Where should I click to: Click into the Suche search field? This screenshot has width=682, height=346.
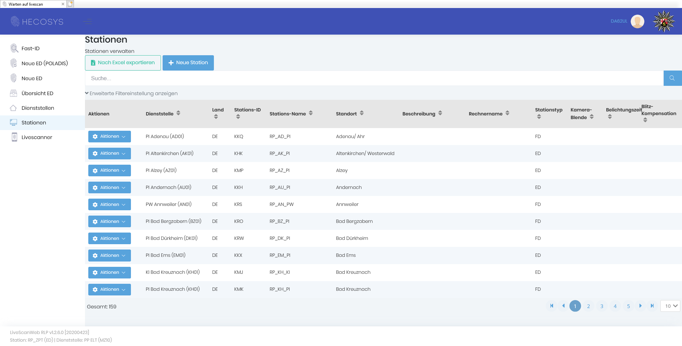[373, 79]
